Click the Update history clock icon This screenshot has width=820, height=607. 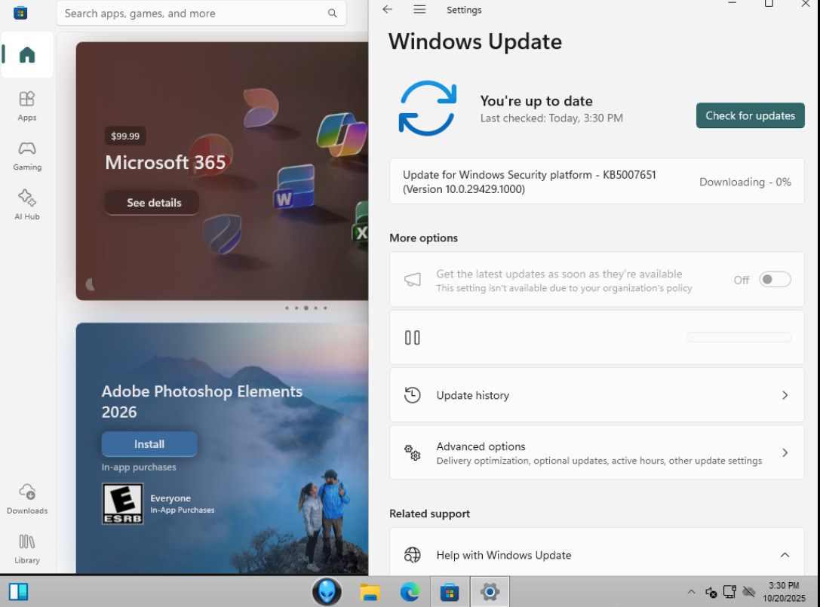point(412,394)
